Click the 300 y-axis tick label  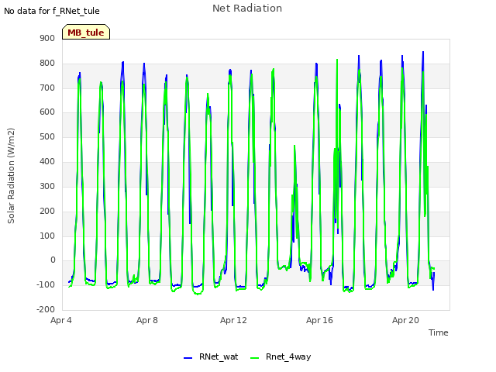47,186
